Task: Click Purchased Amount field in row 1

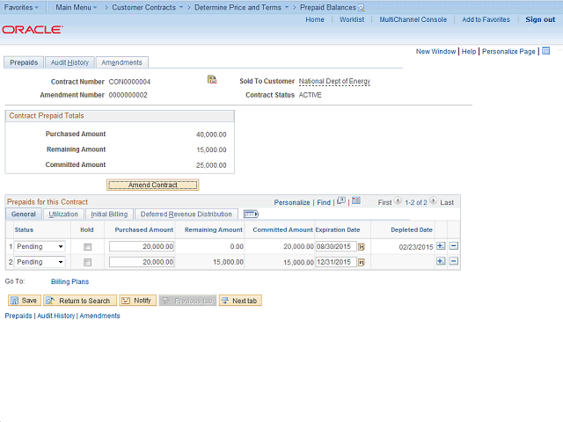Action: pos(142,246)
